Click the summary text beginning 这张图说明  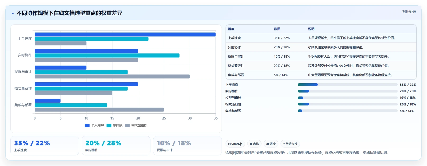pyautogui.click(x=308, y=153)
